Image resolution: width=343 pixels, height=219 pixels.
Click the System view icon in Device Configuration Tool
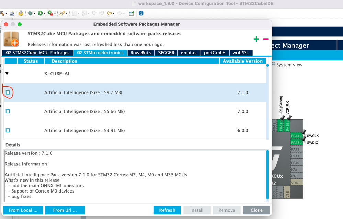click(x=274, y=64)
